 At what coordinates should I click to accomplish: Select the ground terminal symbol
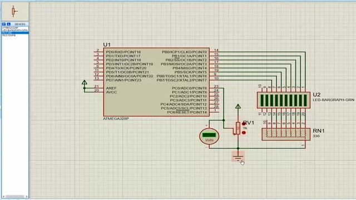pos(238,157)
